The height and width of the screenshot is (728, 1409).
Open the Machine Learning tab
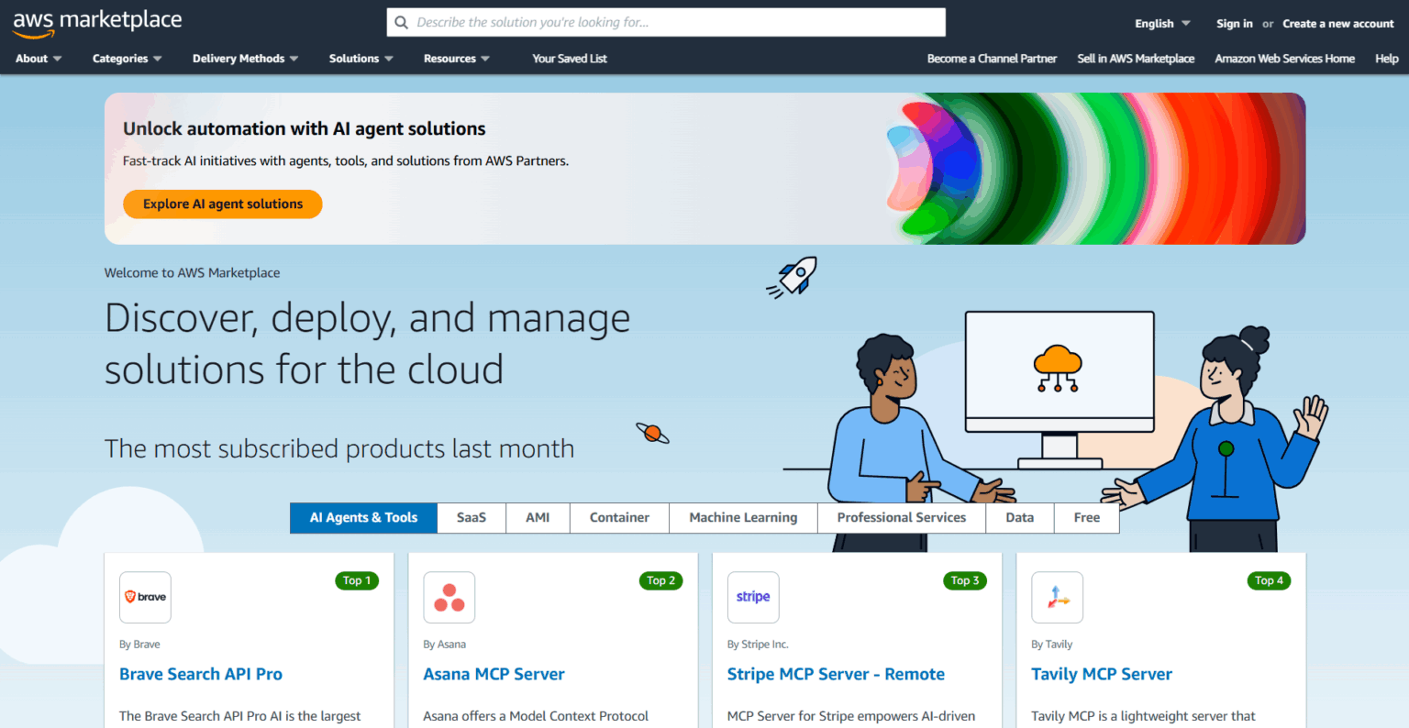pos(743,518)
